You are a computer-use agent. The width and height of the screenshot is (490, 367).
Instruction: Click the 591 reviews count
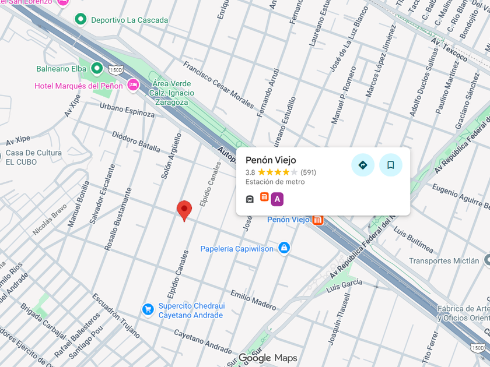coord(308,172)
